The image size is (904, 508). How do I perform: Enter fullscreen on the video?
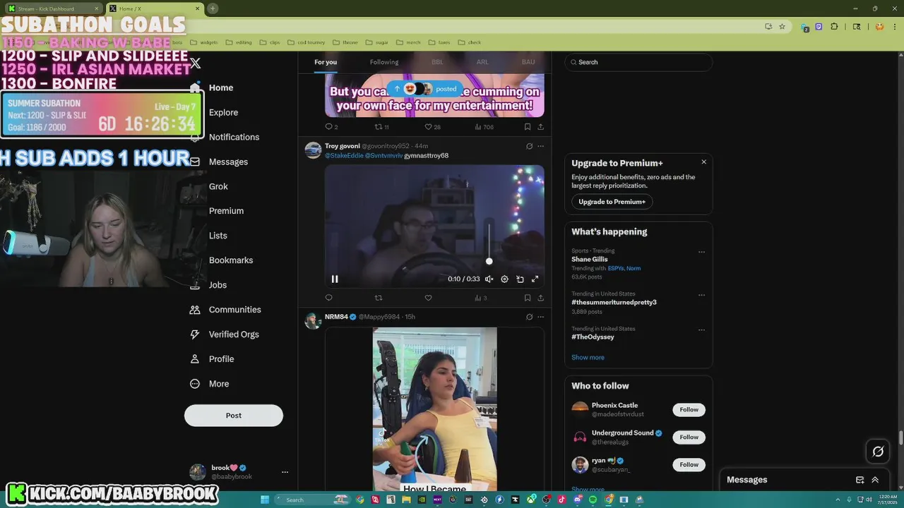point(535,279)
